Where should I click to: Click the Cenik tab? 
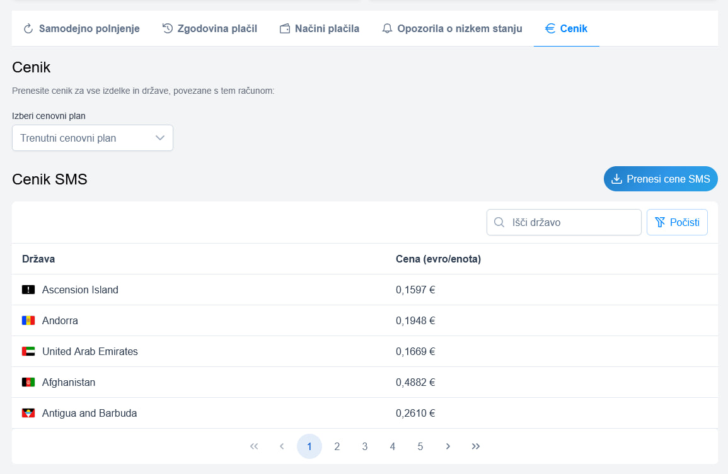click(566, 28)
